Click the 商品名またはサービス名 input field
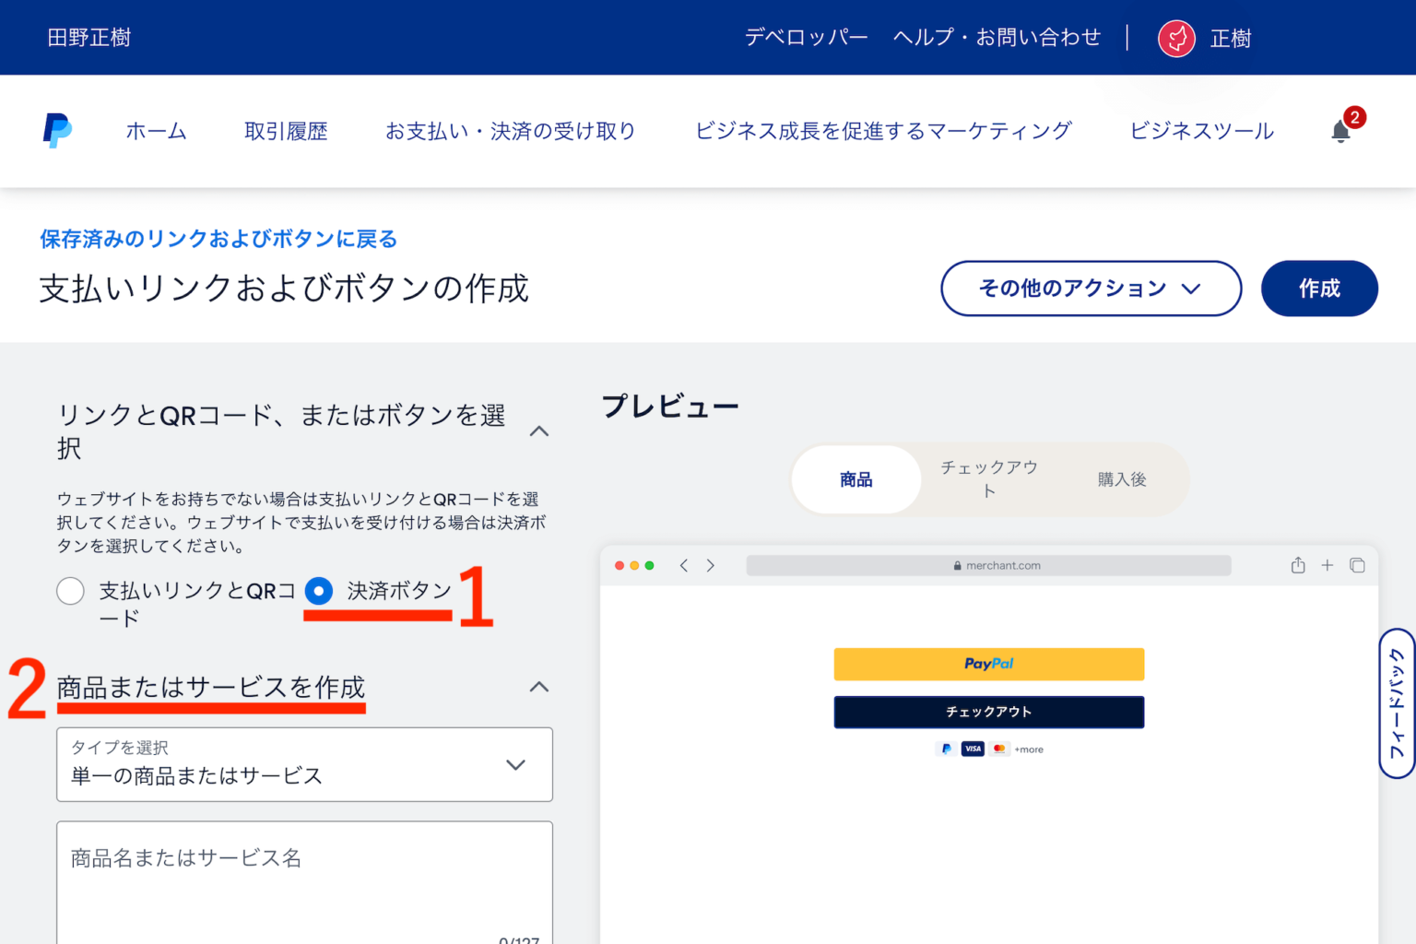1416x944 pixels. (304, 859)
